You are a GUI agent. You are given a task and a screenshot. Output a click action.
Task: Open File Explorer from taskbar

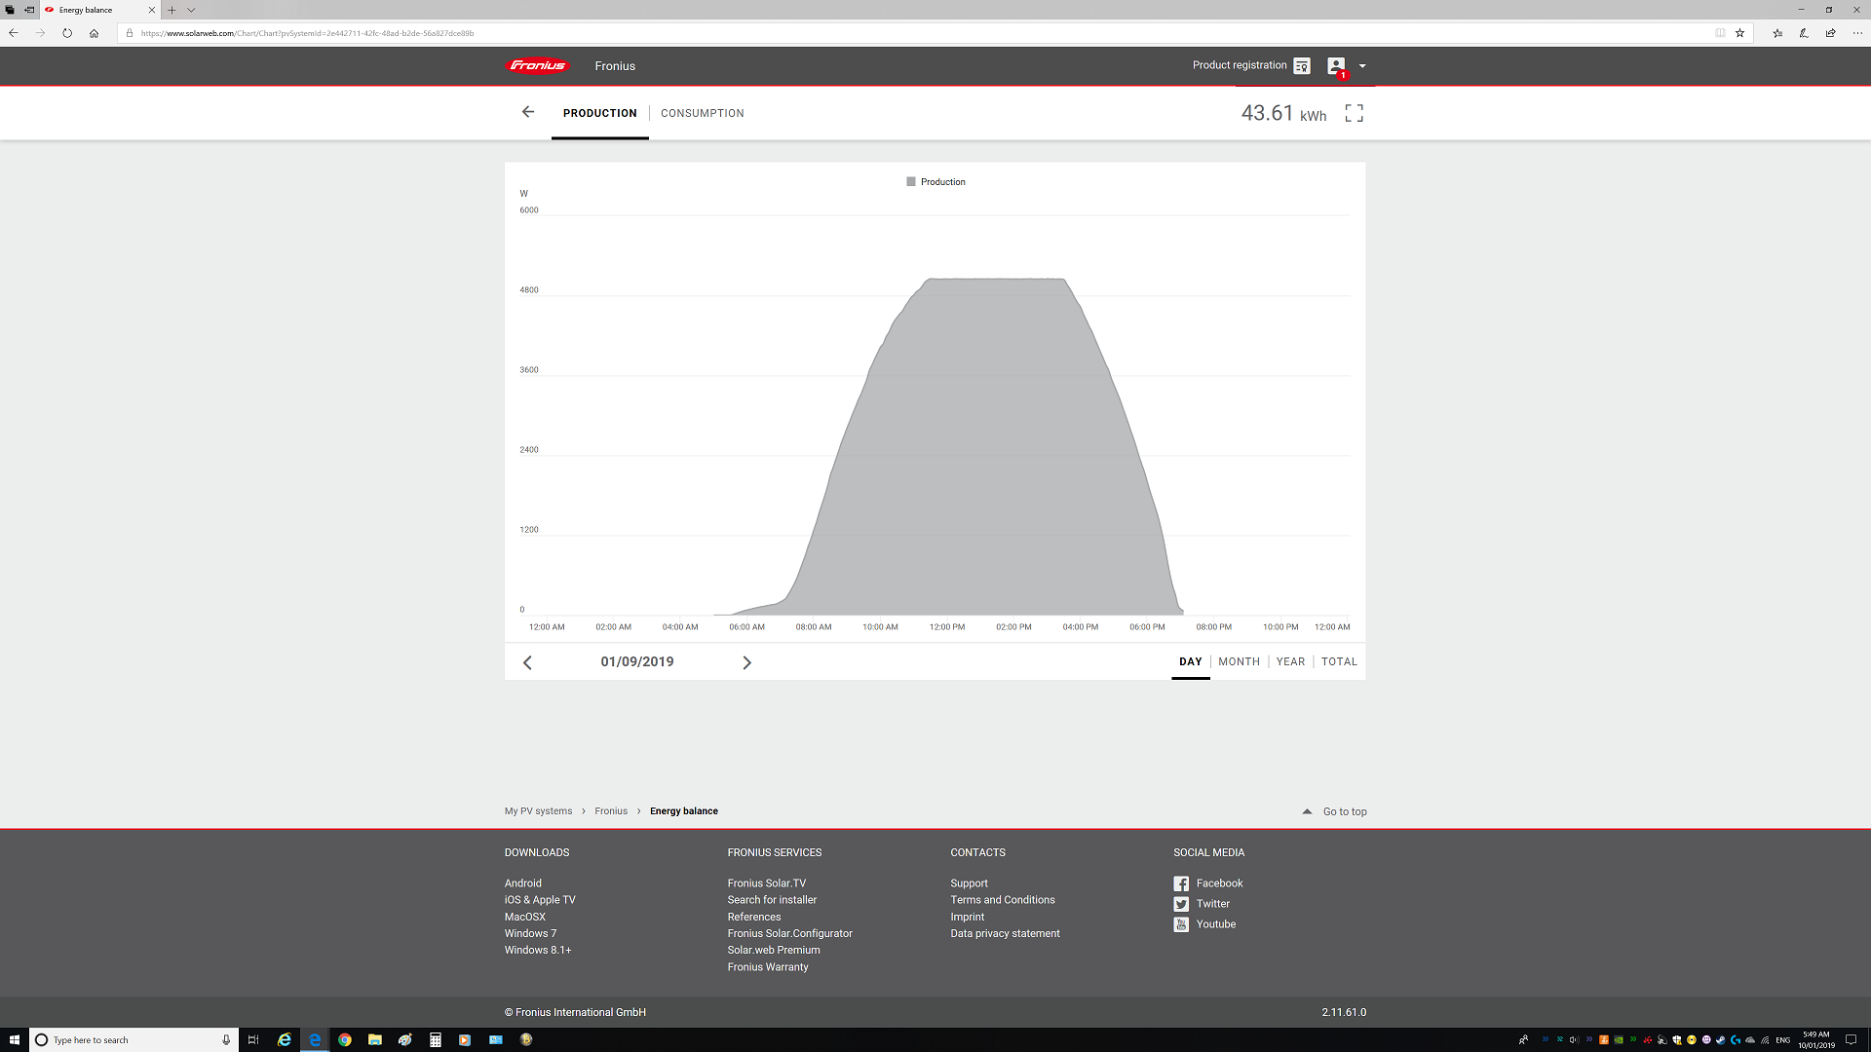pos(374,1039)
